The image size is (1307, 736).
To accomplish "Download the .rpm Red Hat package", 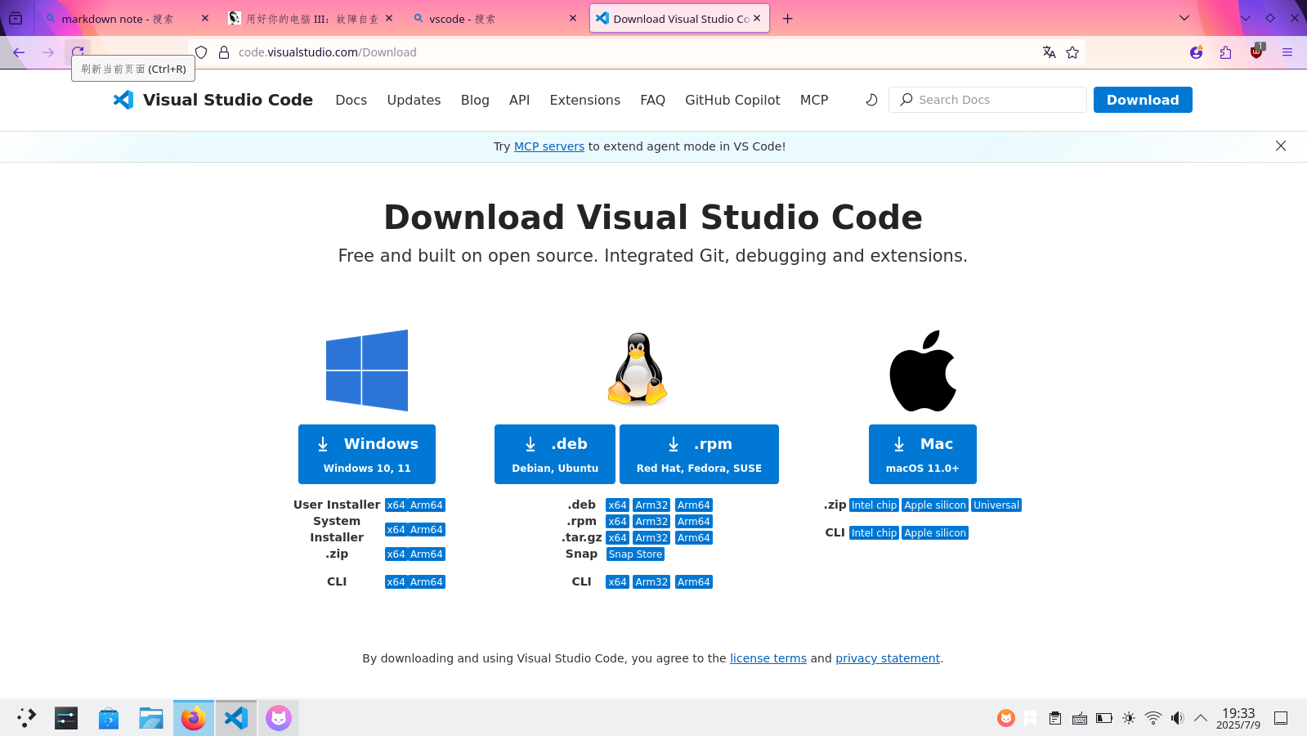I will (699, 454).
